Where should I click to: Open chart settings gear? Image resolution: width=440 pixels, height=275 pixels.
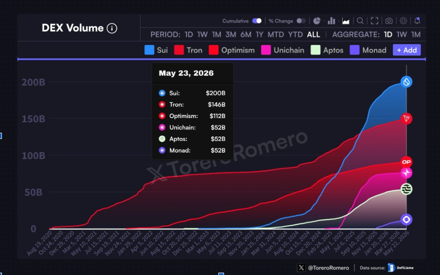point(403,21)
